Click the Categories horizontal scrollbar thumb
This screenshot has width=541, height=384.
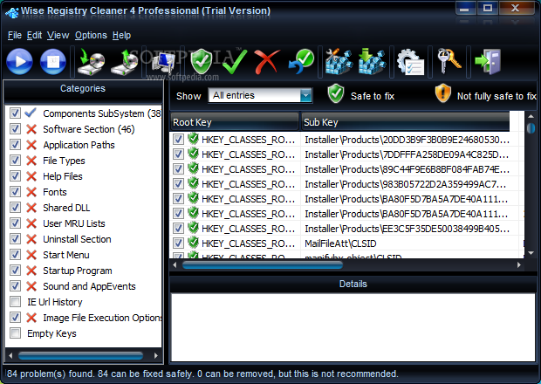pyautogui.click(x=81, y=355)
